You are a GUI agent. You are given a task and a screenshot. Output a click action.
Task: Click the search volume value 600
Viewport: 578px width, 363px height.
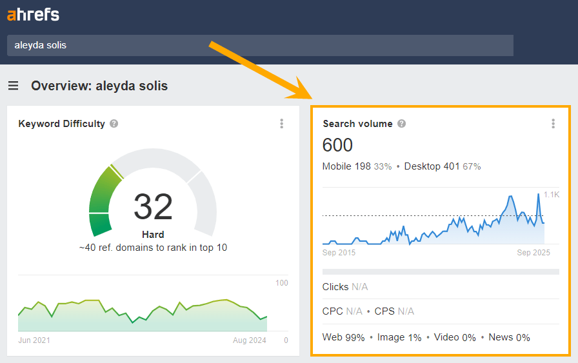point(337,145)
